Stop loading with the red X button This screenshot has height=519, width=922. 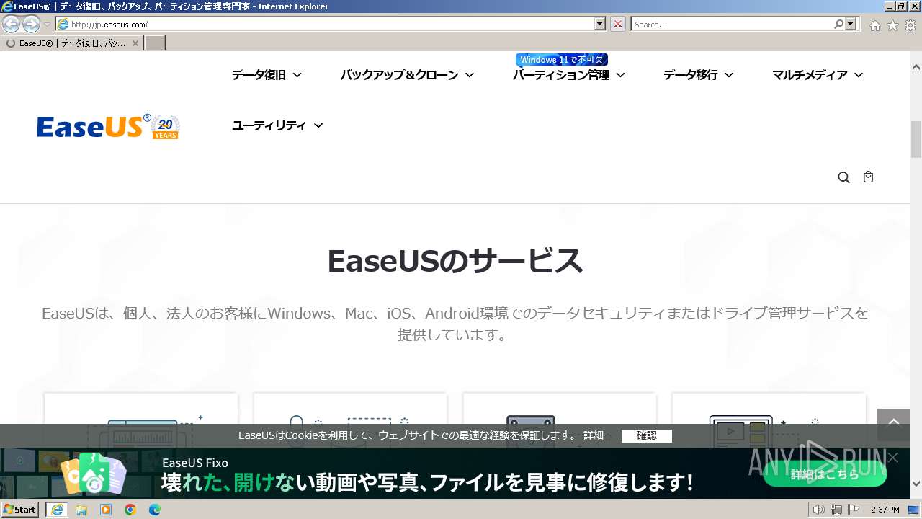pos(618,24)
